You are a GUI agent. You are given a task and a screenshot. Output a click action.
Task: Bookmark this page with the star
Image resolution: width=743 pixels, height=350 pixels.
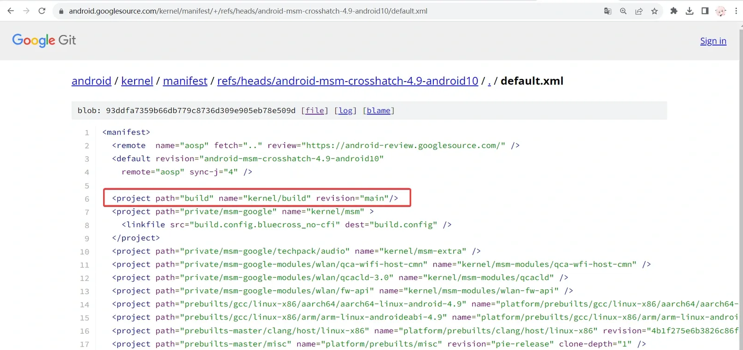(654, 11)
